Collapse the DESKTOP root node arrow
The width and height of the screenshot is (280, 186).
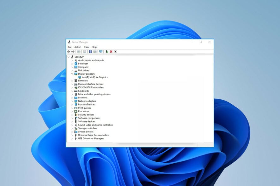point(69,57)
